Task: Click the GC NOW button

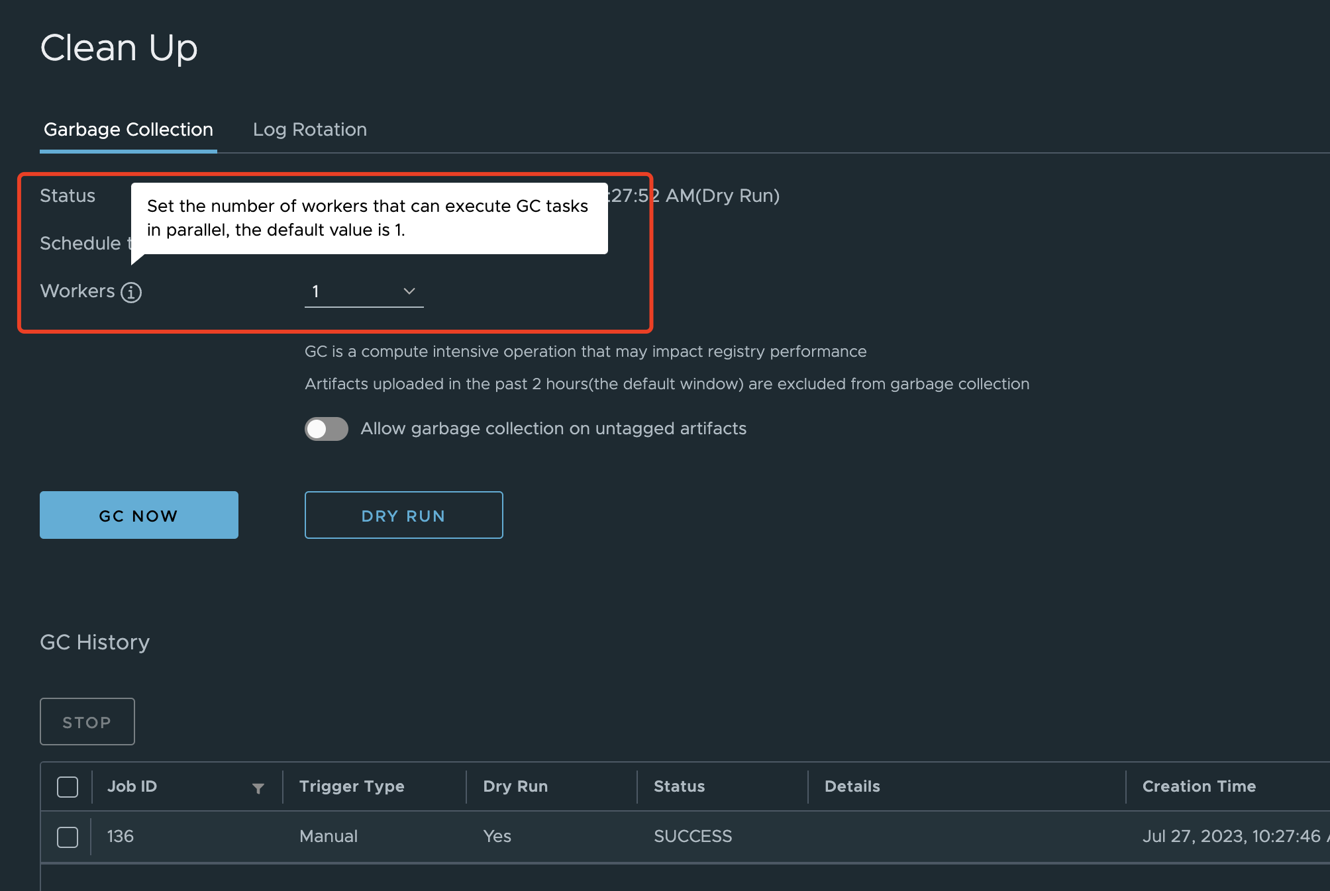Action: tap(138, 515)
